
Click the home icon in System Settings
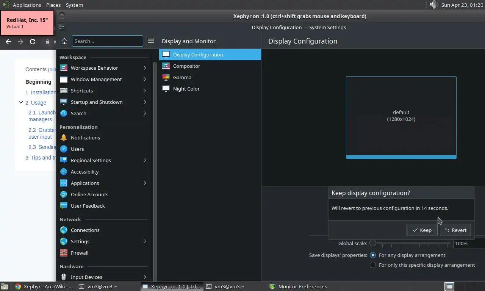pos(64,41)
